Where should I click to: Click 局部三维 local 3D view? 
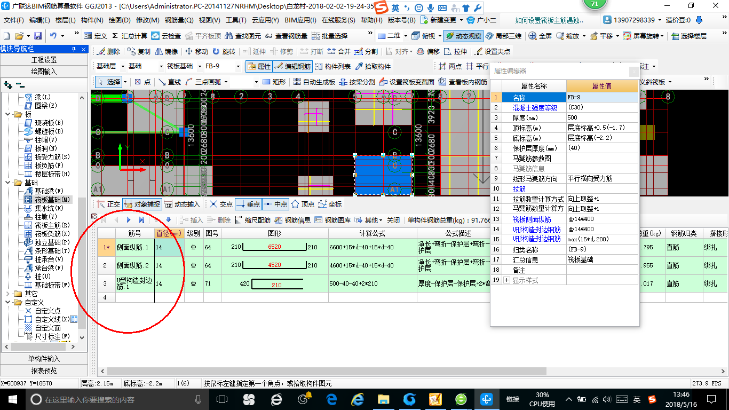pyautogui.click(x=503, y=36)
